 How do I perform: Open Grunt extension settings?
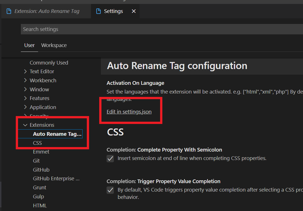coord(40,187)
